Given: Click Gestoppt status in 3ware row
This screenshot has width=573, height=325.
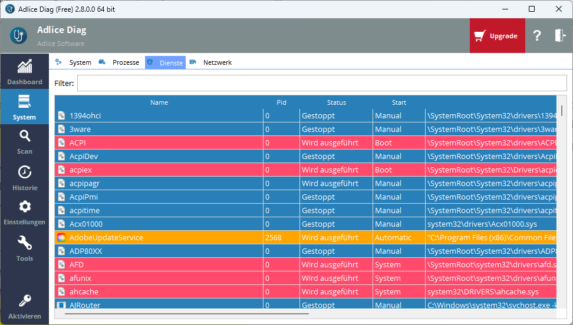Looking at the screenshot, I should (x=318, y=130).
